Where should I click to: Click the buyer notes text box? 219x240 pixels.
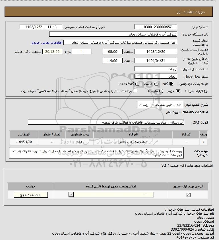click(x=96, y=153)
